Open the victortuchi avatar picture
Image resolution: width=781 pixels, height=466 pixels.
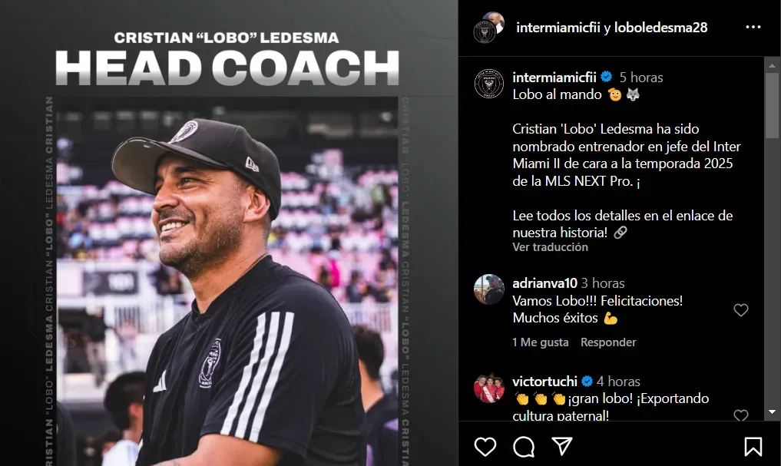pos(488,388)
